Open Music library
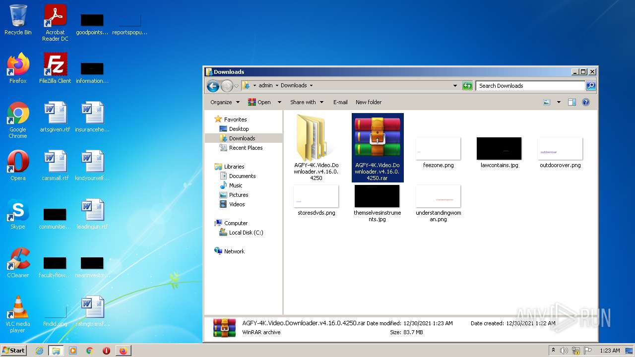The height and width of the screenshot is (357, 635). click(236, 185)
